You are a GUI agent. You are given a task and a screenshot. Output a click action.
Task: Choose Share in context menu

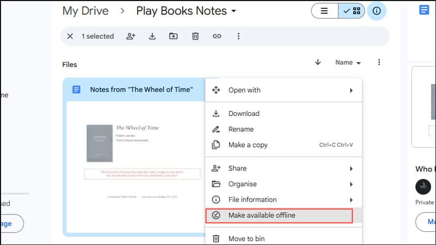click(283, 168)
